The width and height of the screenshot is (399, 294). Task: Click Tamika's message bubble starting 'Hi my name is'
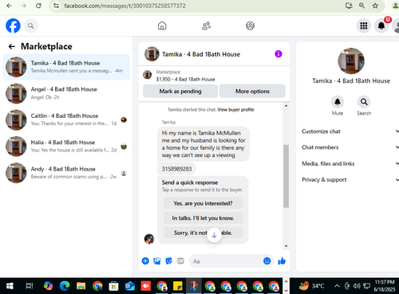coord(203,144)
